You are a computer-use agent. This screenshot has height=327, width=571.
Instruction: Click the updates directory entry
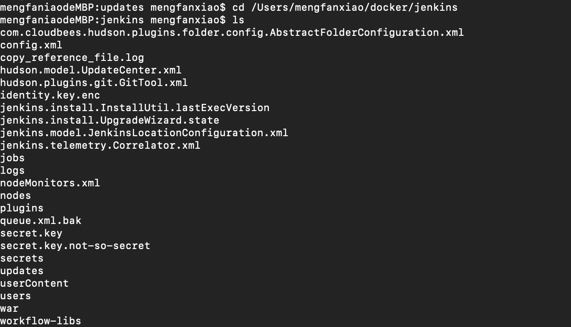(22, 271)
